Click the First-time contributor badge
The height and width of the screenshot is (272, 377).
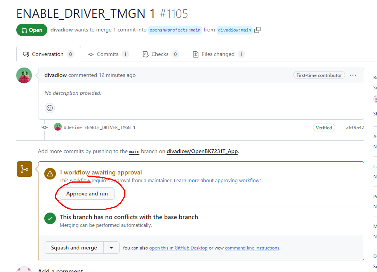[319, 75]
